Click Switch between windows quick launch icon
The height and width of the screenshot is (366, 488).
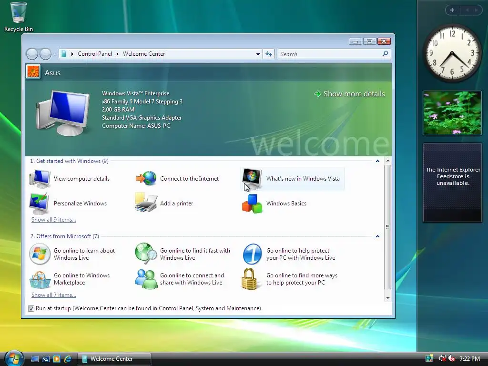46,359
